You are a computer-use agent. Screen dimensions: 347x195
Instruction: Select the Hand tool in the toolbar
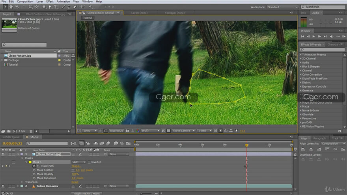(11, 7)
